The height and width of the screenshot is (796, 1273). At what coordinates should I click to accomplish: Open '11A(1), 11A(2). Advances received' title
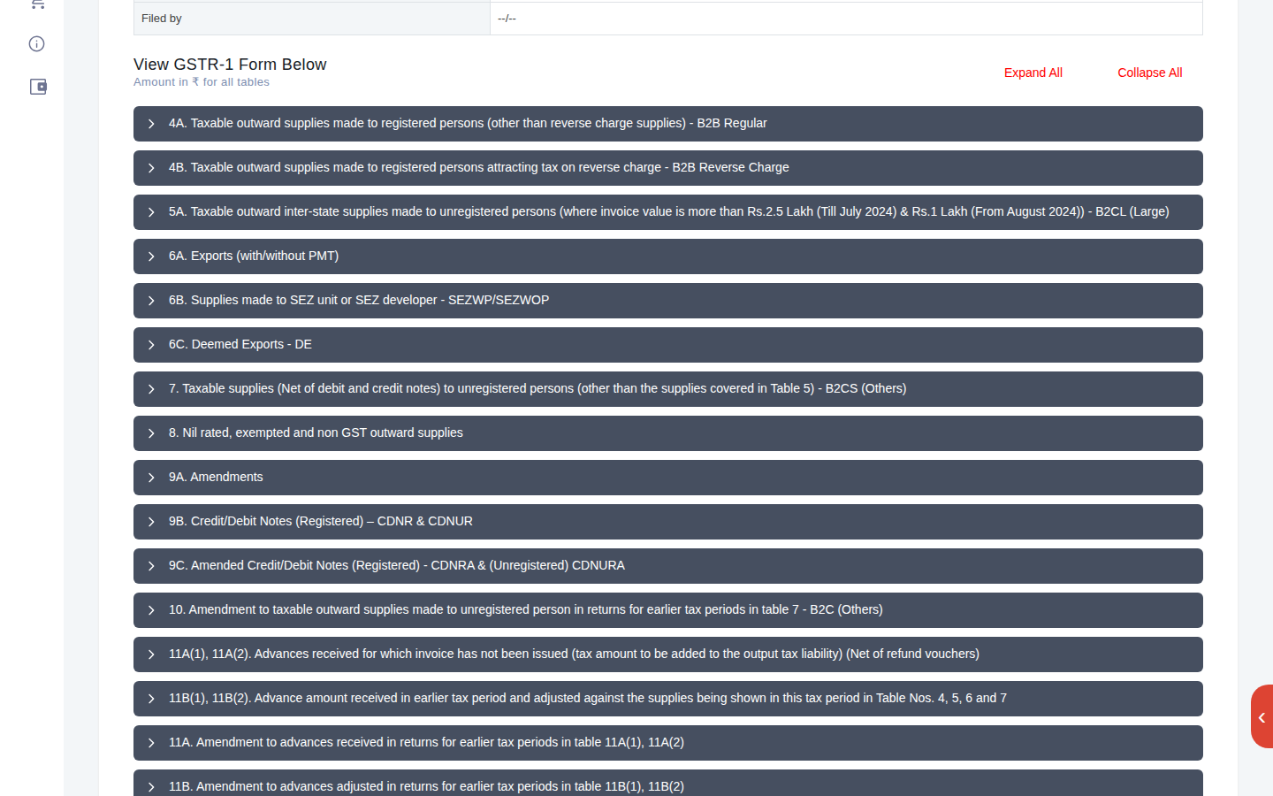point(574,654)
